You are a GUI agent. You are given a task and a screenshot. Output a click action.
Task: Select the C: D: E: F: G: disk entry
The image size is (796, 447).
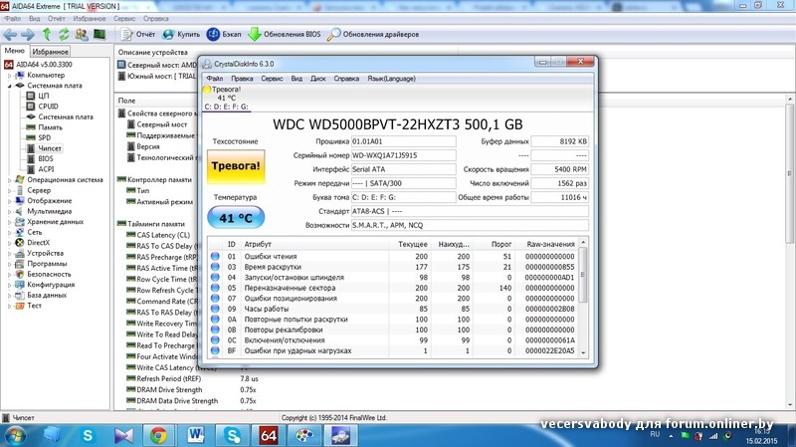click(x=227, y=106)
